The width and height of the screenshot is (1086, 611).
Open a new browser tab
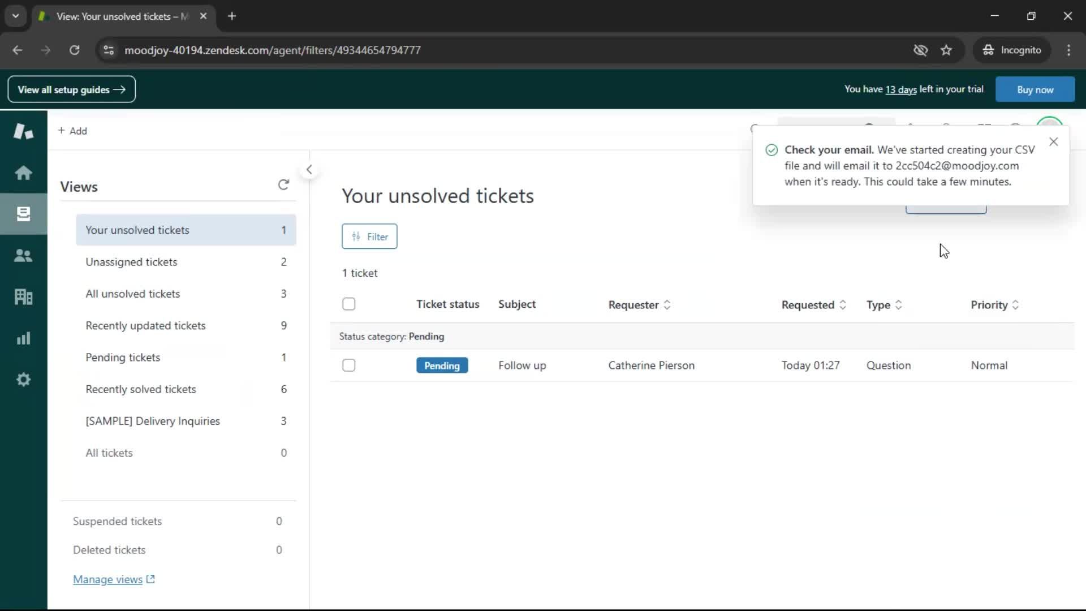point(232,16)
